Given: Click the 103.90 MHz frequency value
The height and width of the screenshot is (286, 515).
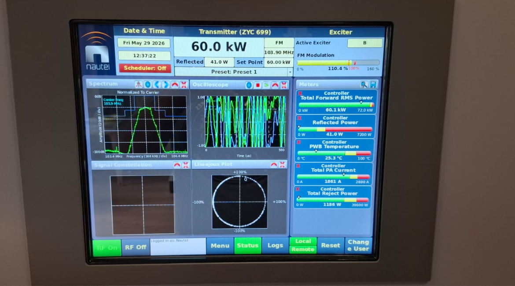Looking at the screenshot, I should point(279,52).
